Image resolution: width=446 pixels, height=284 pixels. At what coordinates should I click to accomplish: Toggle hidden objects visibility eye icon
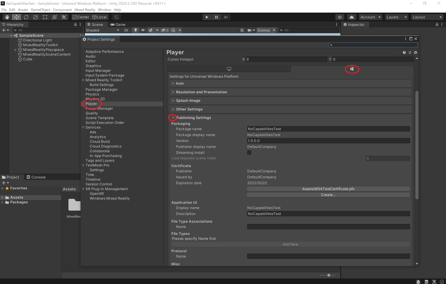point(165,30)
